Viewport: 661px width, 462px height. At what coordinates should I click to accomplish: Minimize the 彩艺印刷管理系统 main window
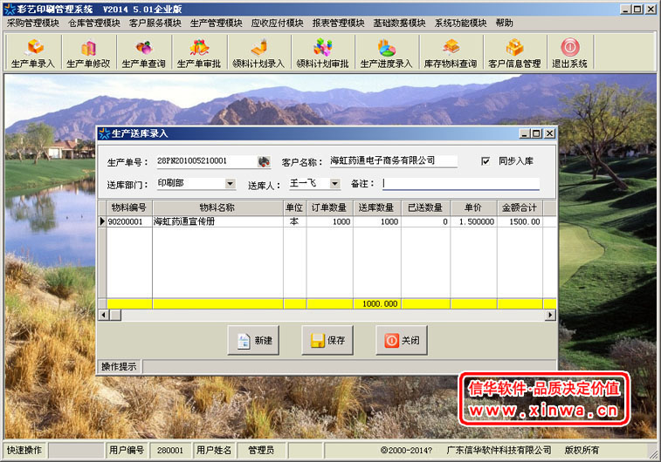coord(625,9)
